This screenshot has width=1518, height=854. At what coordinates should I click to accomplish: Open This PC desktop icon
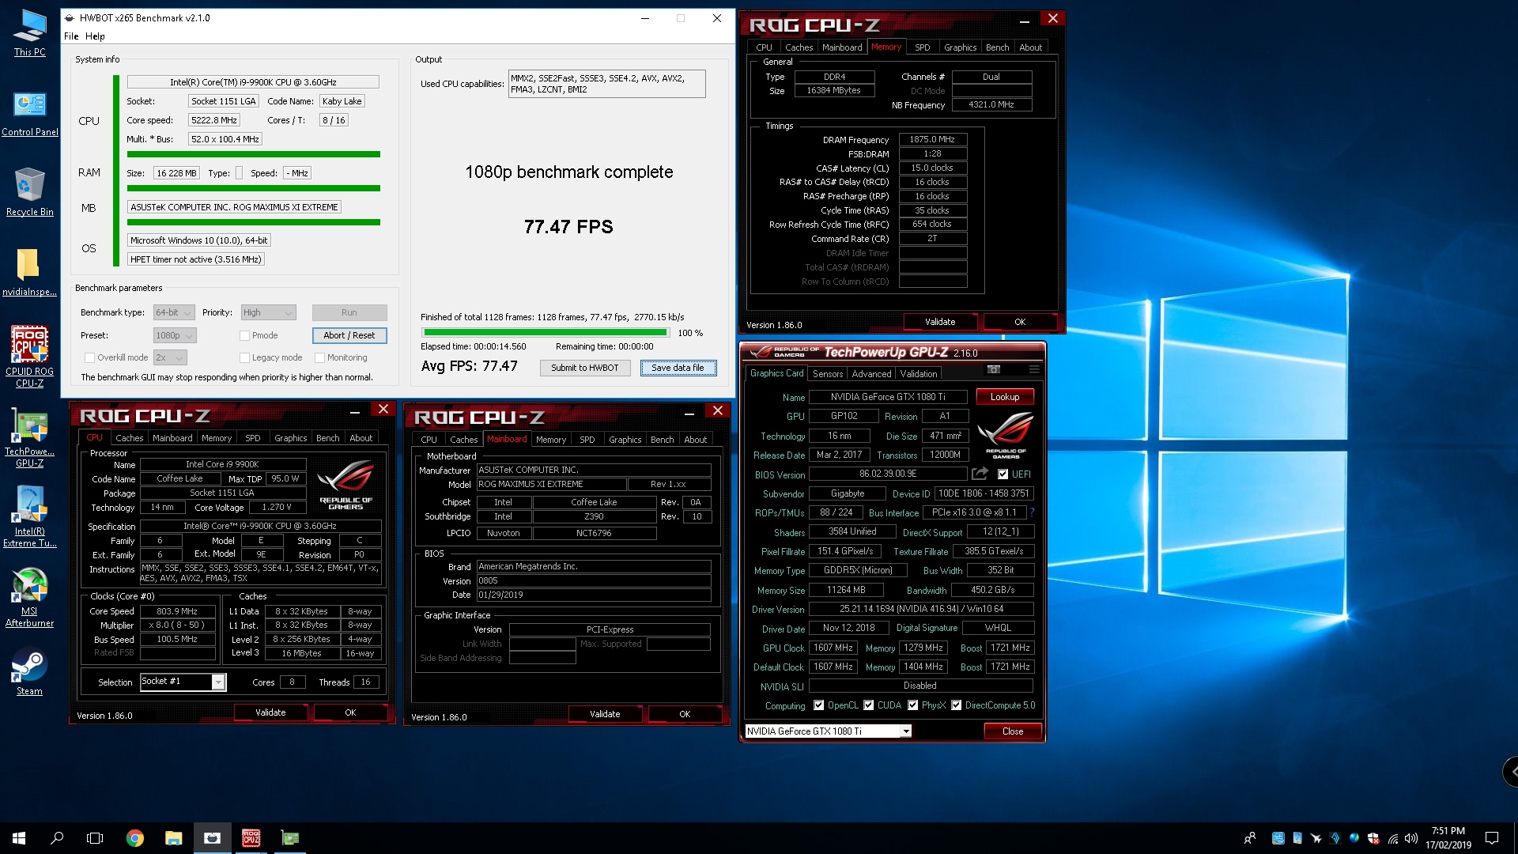[x=29, y=33]
